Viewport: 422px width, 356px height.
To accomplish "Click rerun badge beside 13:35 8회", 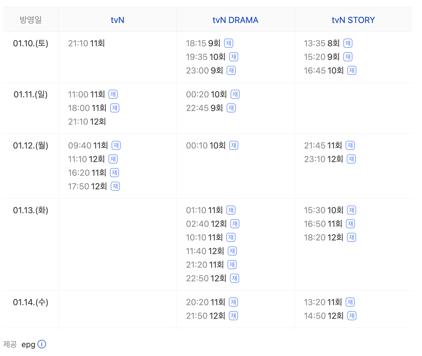I will coord(348,43).
